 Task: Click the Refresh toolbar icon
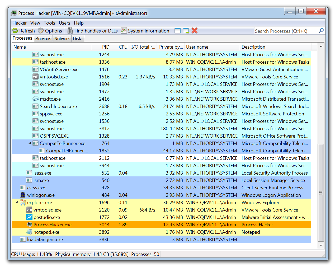click(15, 31)
